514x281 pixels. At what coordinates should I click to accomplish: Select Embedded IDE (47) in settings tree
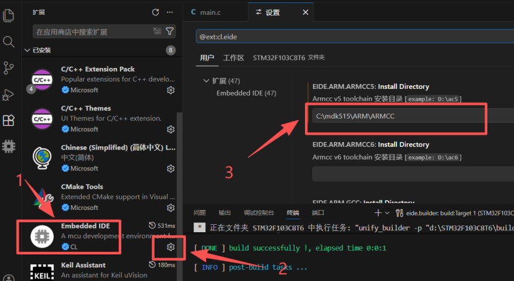pyautogui.click(x=246, y=93)
